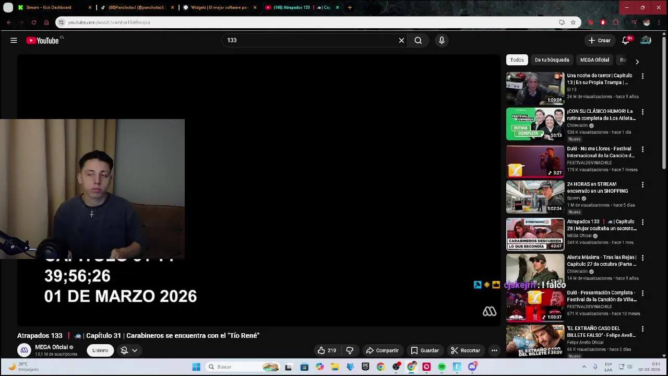Click the Compartir share button
Viewport: 668px width, 376px height.
[x=382, y=350]
